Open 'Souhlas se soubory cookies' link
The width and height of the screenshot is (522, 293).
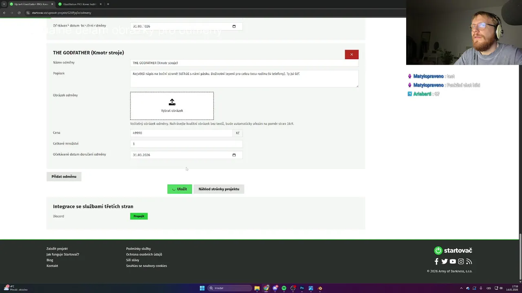coord(146,266)
